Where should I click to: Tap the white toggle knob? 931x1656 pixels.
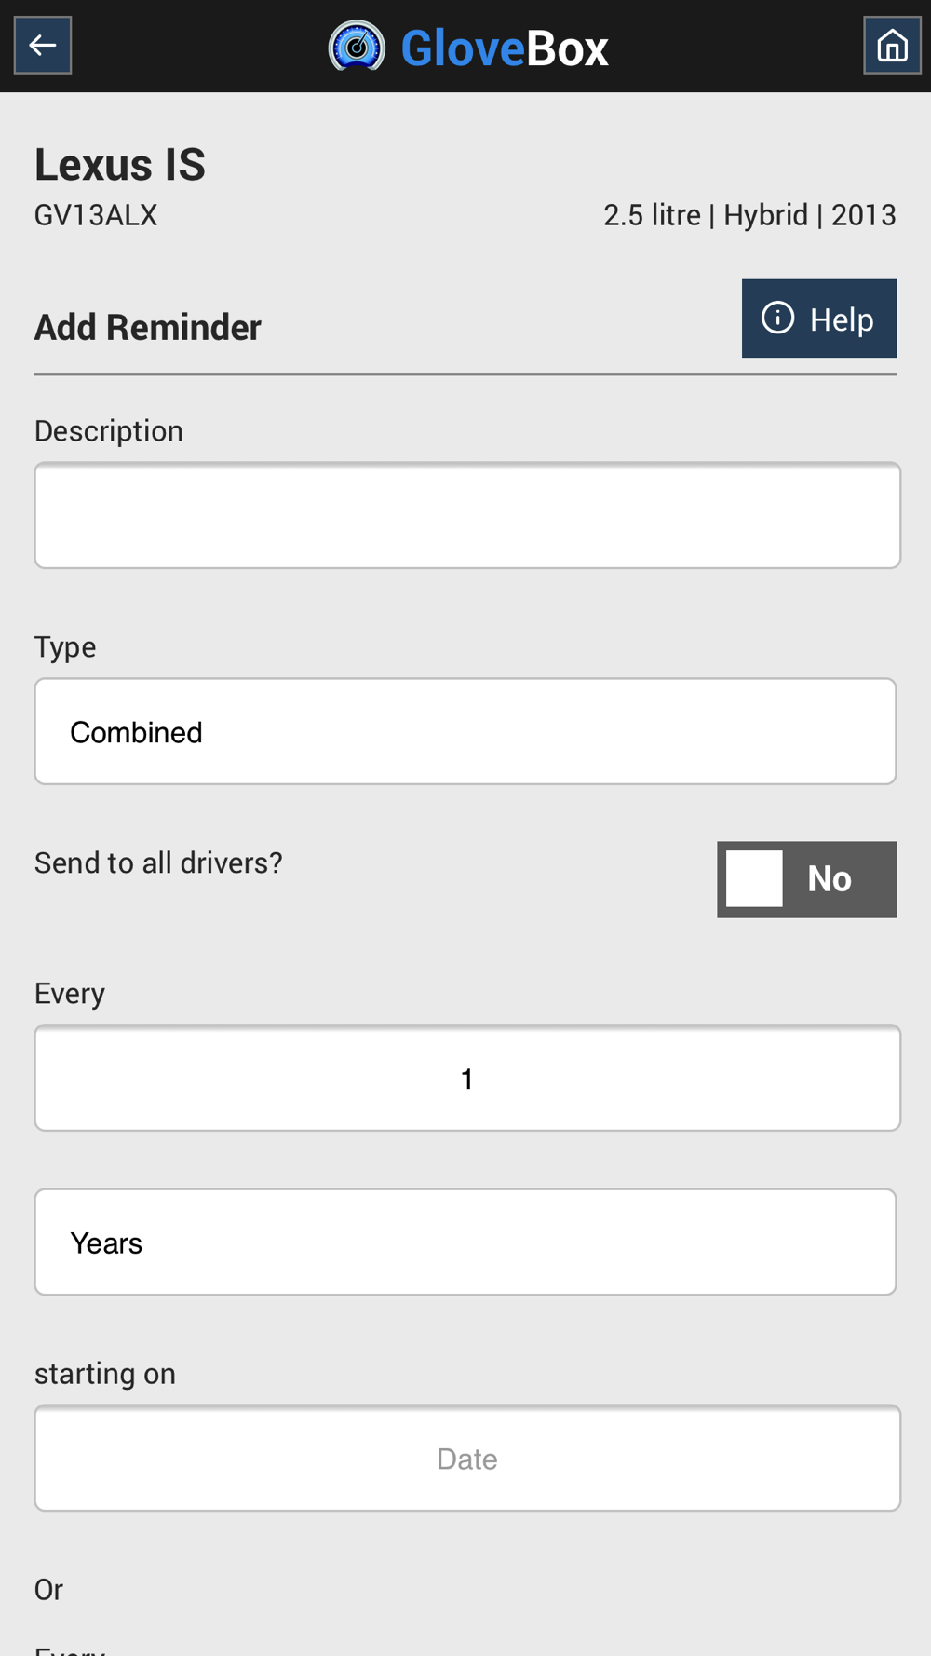(754, 878)
